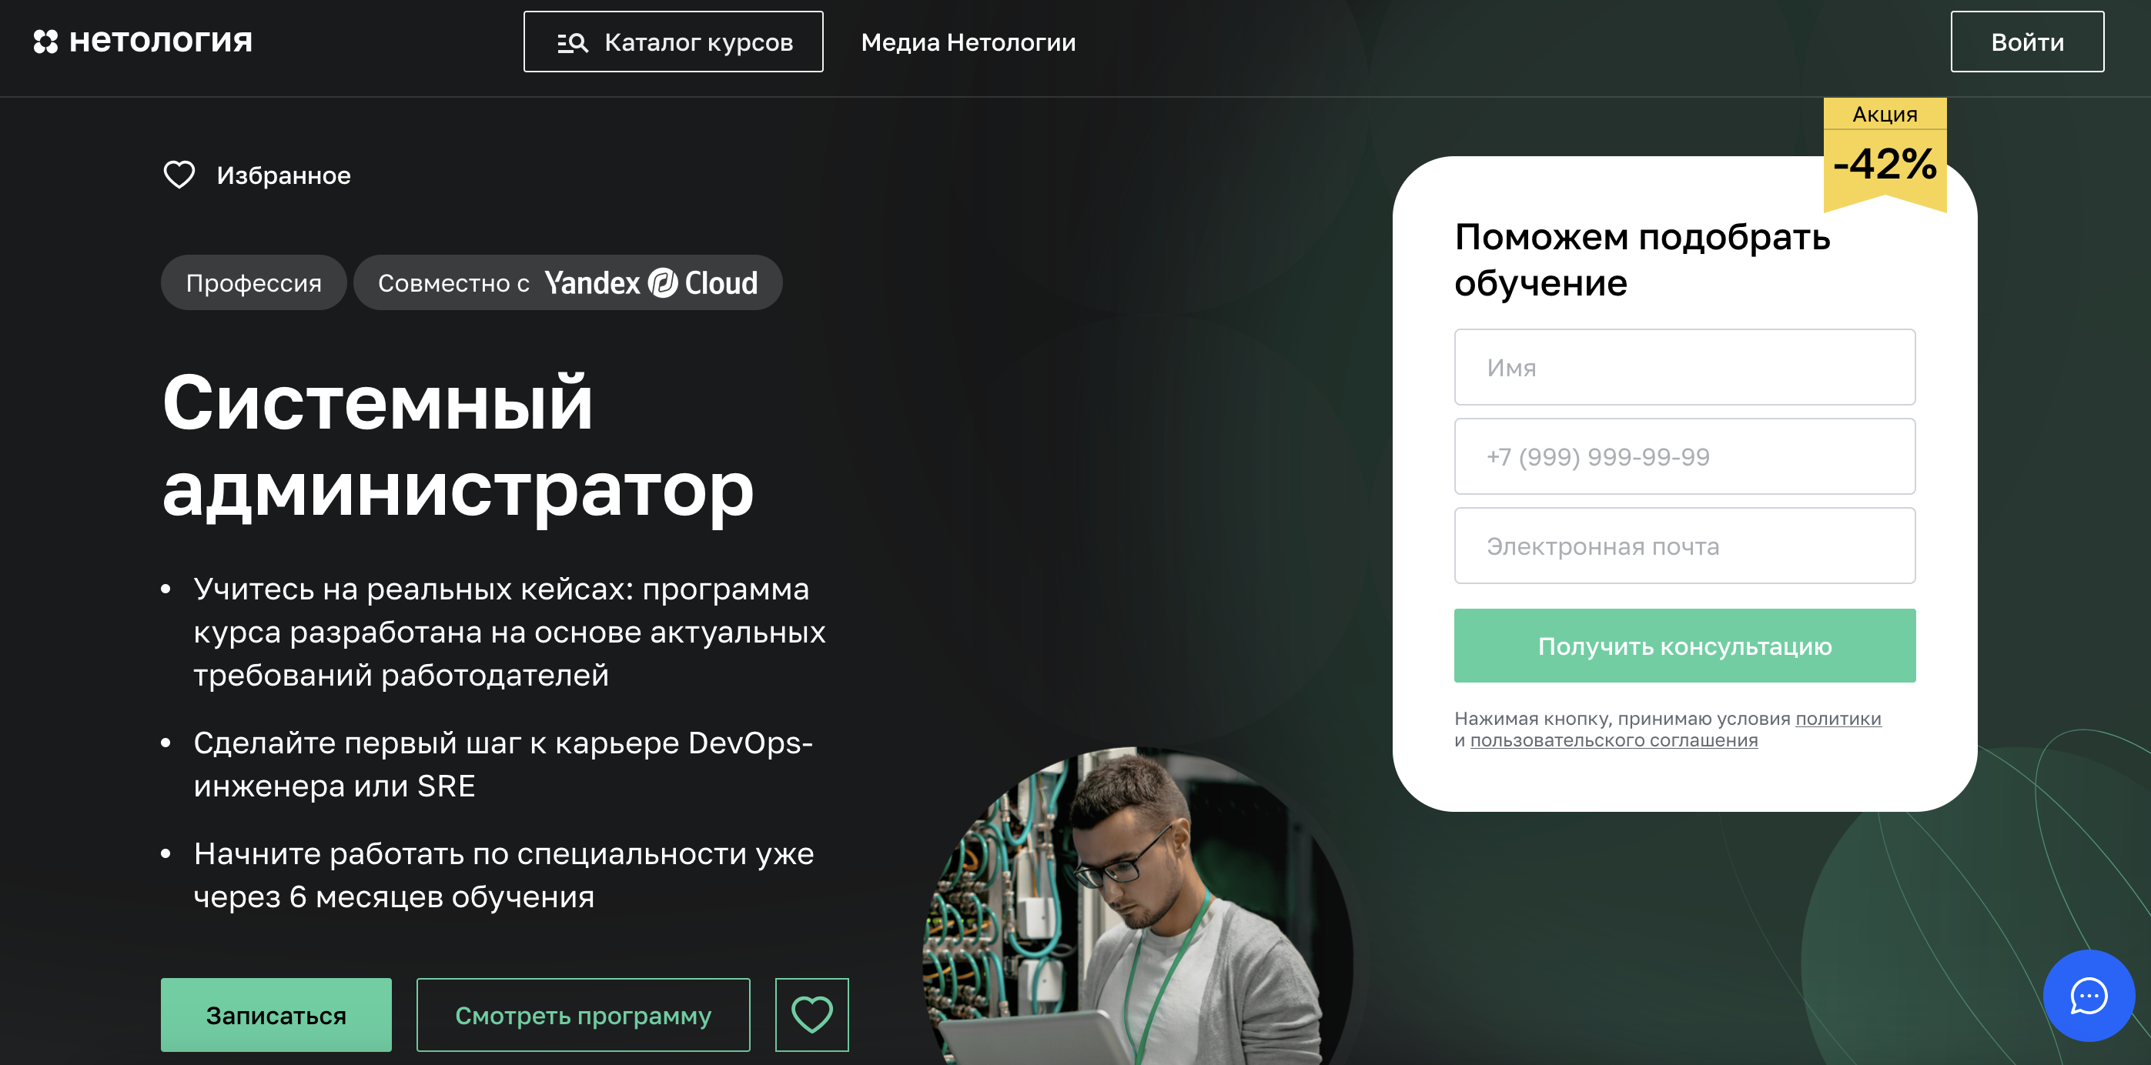This screenshot has height=1065, width=2151.
Task: Click the Записаться button
Action: coord(276,1015)
